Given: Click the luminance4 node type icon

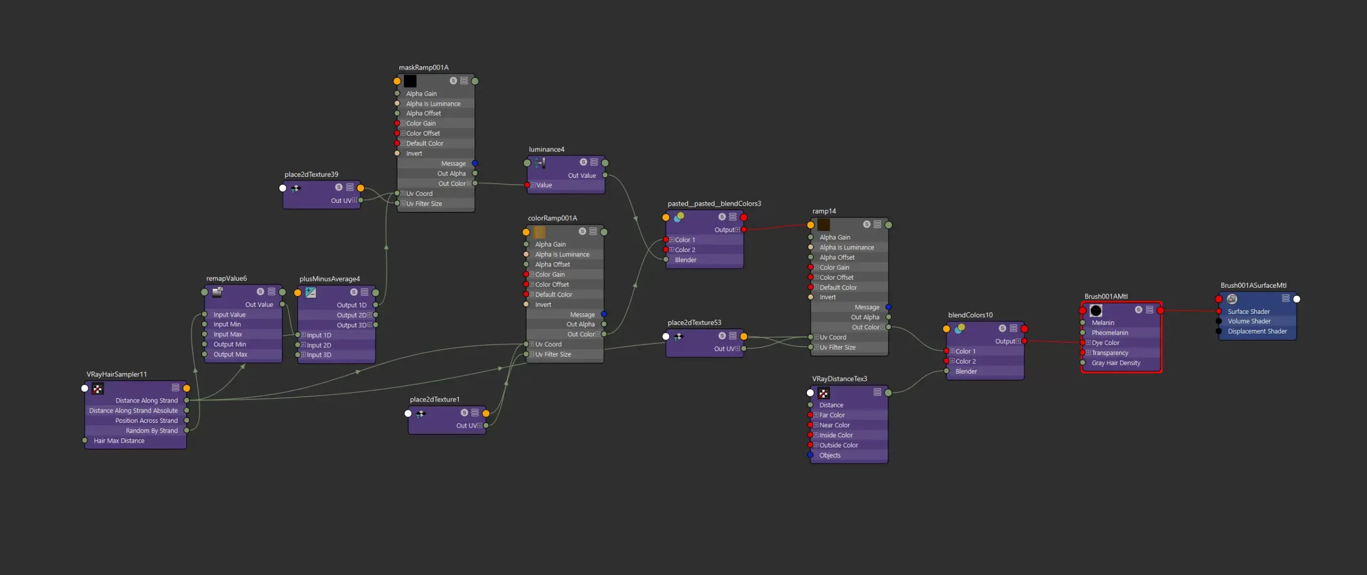Looking at the screenshot, I should pyautogui.click(x=540, y=163).
